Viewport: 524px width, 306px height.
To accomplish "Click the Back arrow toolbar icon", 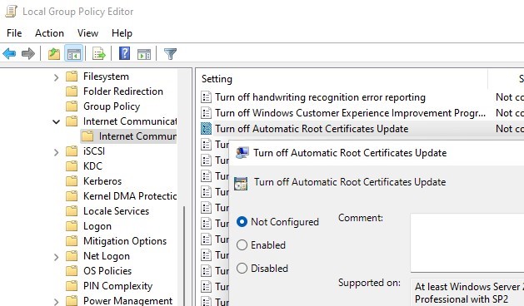I will 9,53.
